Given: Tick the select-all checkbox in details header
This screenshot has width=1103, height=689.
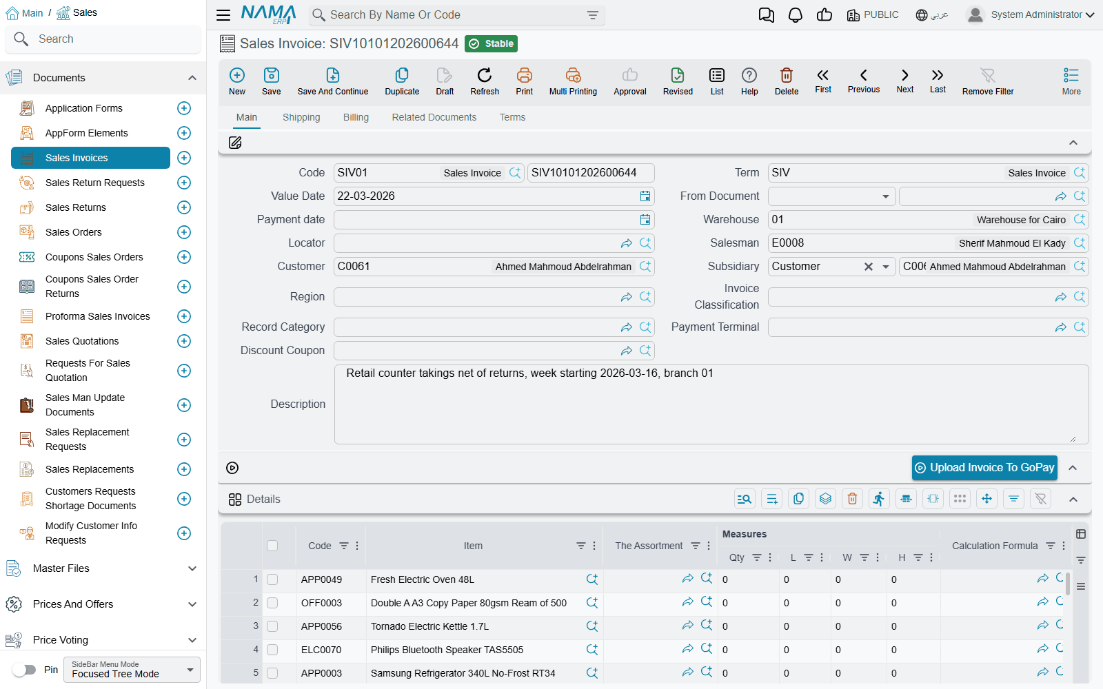Looking at the screenshot, I should point(272,546).
